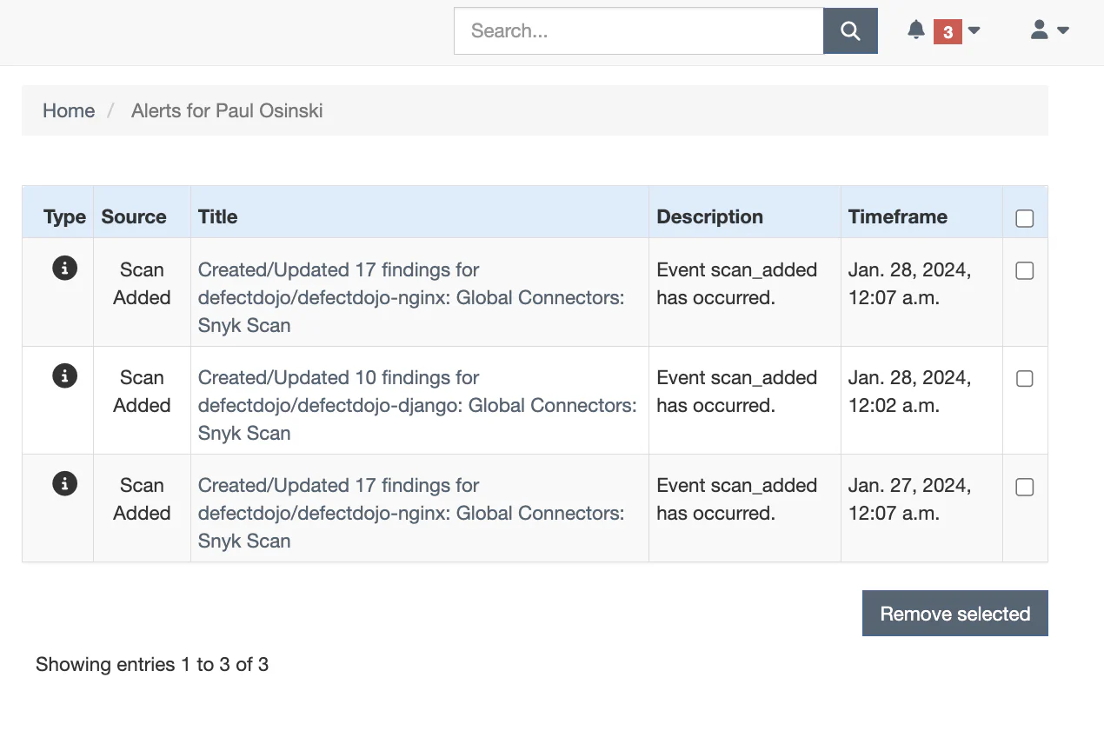Click the red alert count badge
Viewport: 1104px width, 744px height.
[x=948, y=32]
